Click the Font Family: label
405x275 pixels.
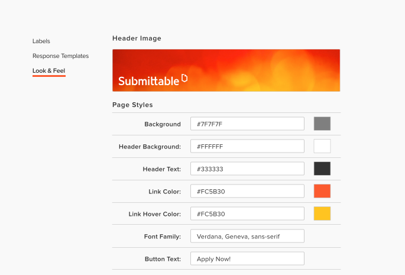[163, 237]
